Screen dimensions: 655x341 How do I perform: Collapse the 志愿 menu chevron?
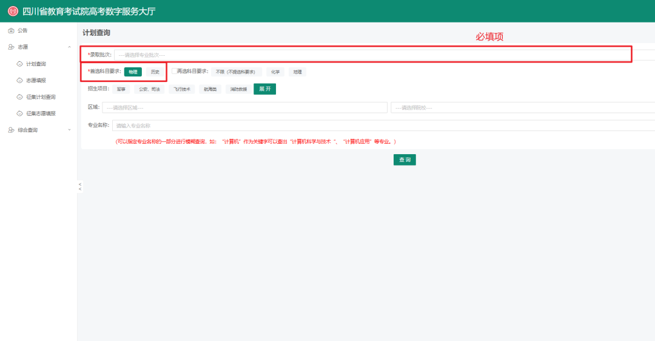point(69,47)
